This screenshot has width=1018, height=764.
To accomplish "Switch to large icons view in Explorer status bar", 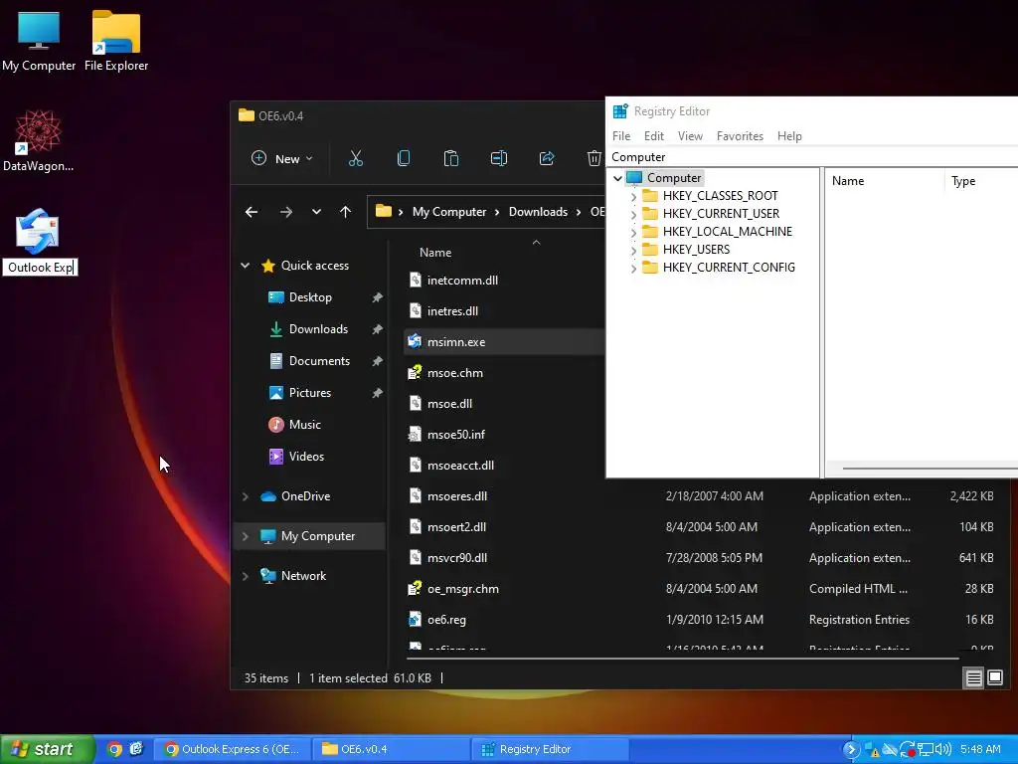I will click(x=994, y=678).
